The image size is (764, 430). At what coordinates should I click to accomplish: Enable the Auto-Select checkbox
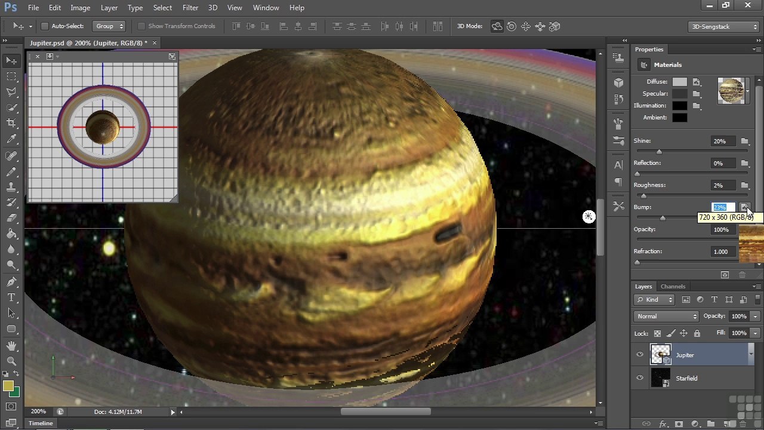point(45,26)
